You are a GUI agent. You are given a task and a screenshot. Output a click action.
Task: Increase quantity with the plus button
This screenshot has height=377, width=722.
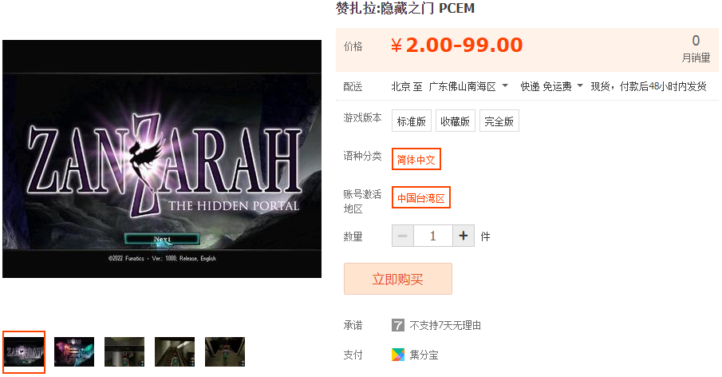click(464, 236)
